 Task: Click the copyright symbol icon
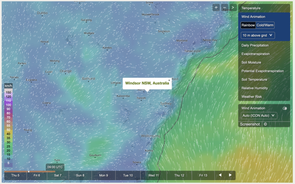265,124
